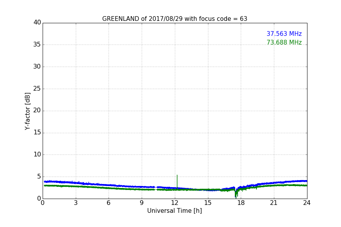Click the y-axis tick label 35
This screenshot has width=341, height=227.
pos(37,45)
